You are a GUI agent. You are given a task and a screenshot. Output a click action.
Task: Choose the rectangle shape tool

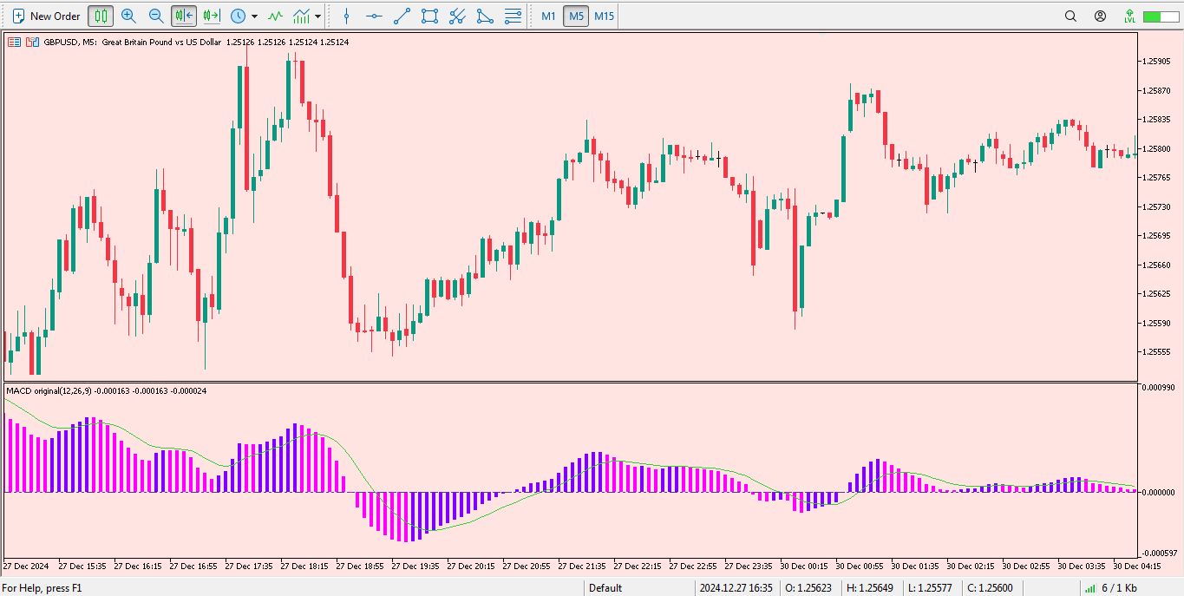pos(429,16)
